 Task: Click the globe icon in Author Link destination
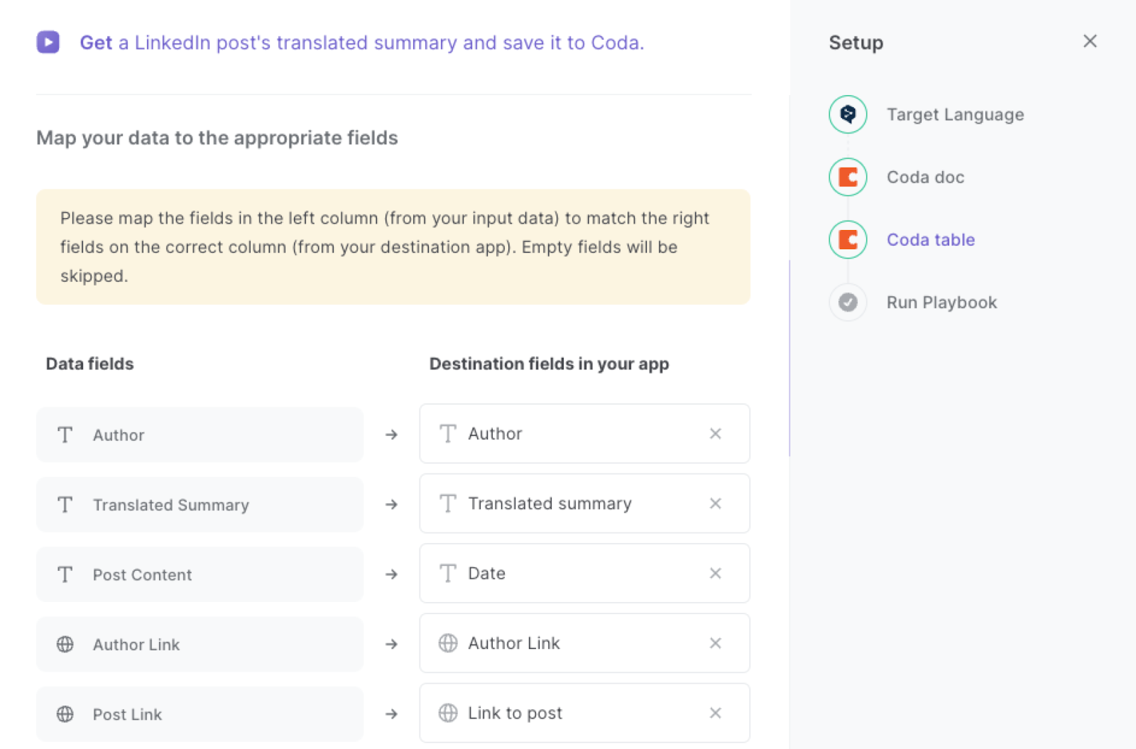(448, 643)
